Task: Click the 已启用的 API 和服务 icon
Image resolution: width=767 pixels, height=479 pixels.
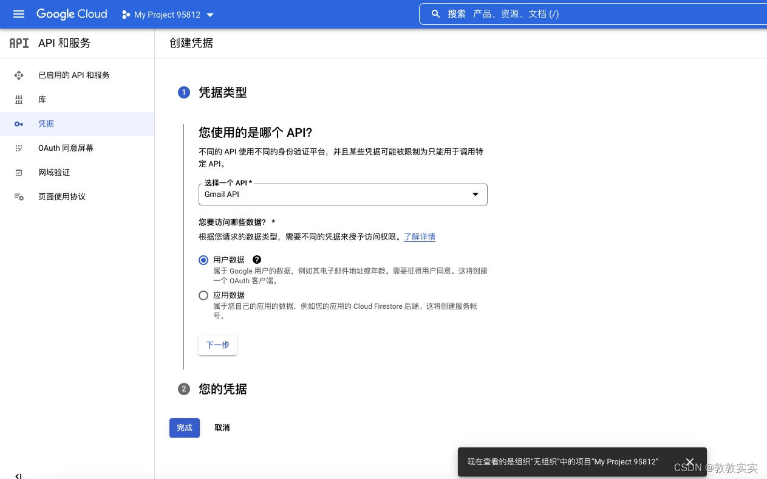Action: coord(19,75)
